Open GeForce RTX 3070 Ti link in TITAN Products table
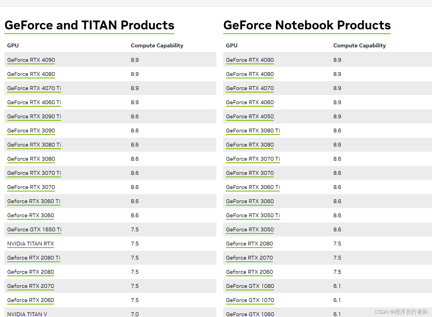Viewport: 432px width, 317px height. click(x=34, y=173)
